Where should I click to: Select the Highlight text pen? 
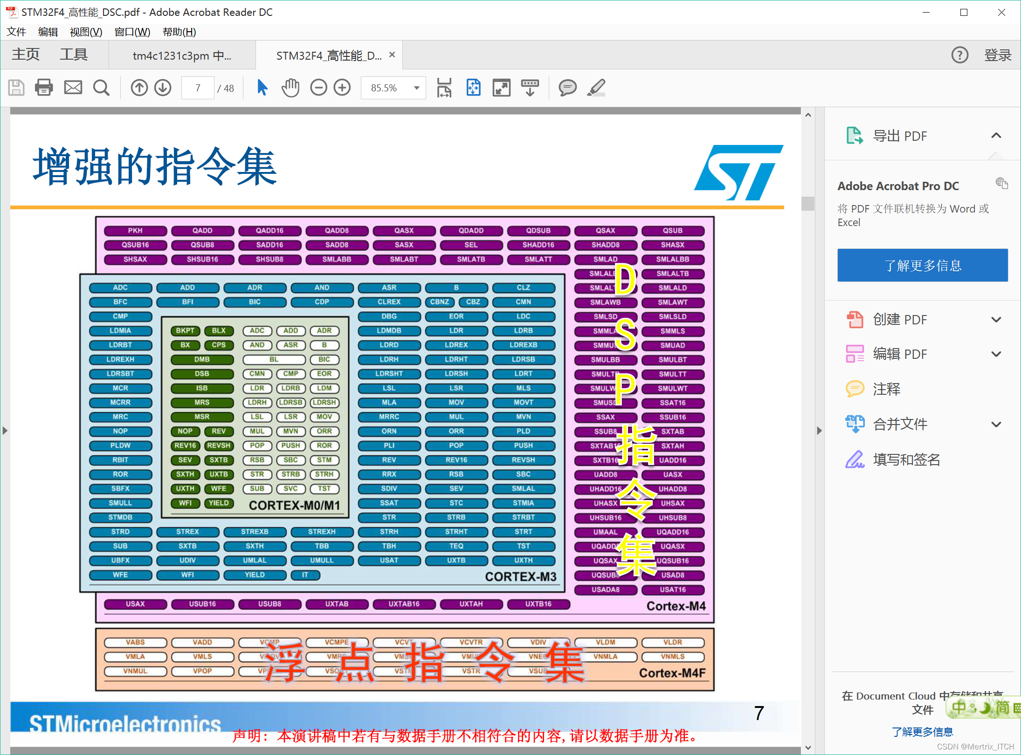[x=596, y=88]
